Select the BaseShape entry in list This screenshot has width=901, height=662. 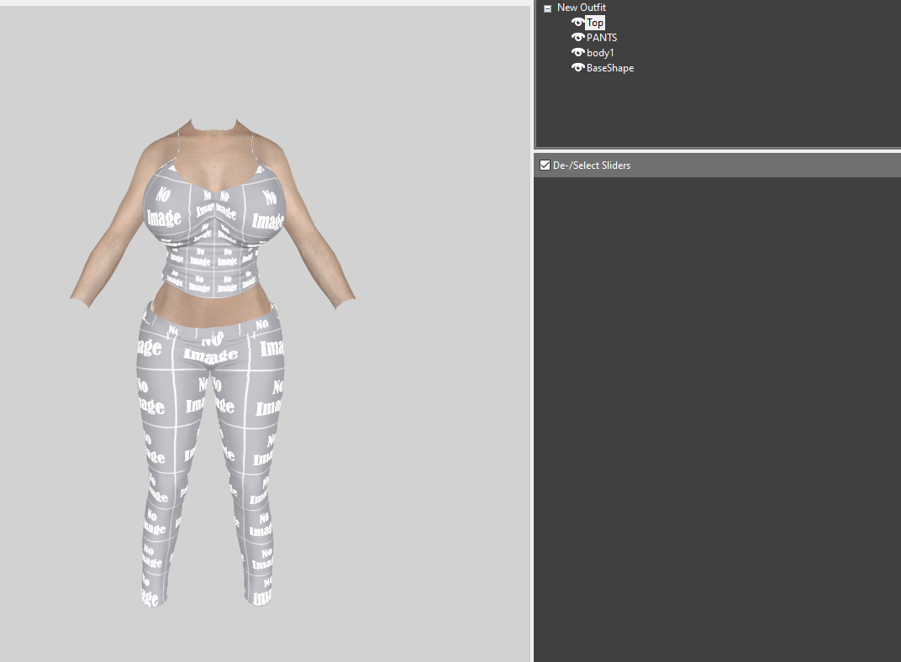tap(610, 68)
